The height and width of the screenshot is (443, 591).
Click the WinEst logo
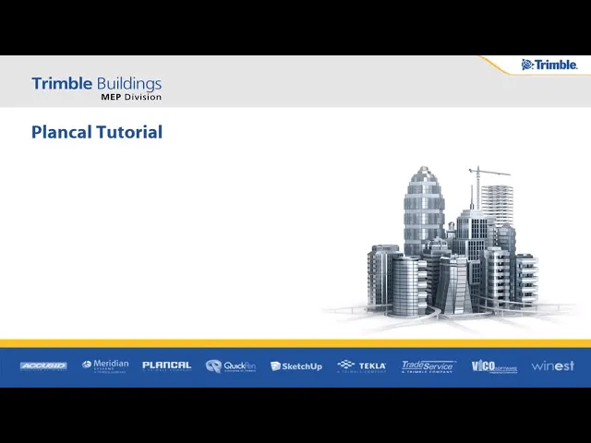click(x=552, y=365)
